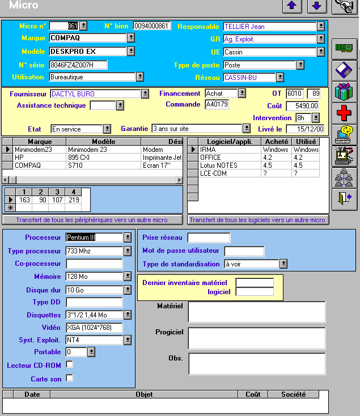This screenshot has height=416, width=360.
Task: Click Transfert de tous les périphériques button
Action: tap(92, 220)
